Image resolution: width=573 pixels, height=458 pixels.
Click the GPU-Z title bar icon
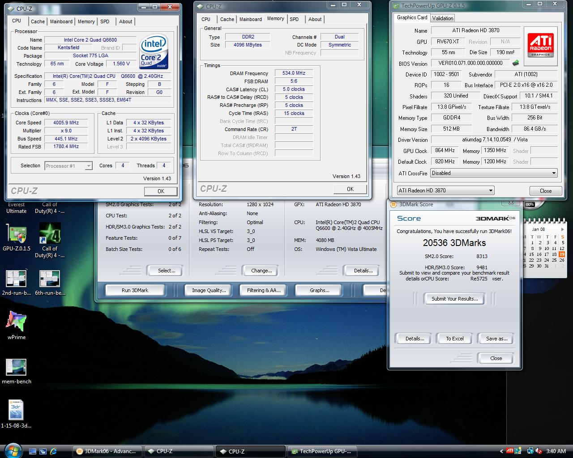(396, 6)
